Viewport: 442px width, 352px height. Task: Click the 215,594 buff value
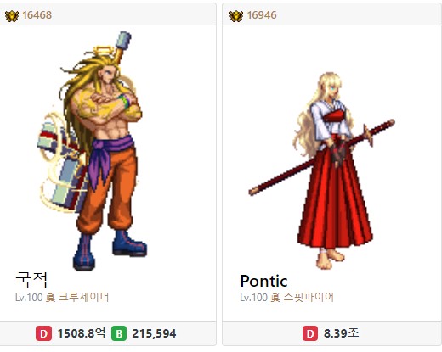[x=154, y=333]
